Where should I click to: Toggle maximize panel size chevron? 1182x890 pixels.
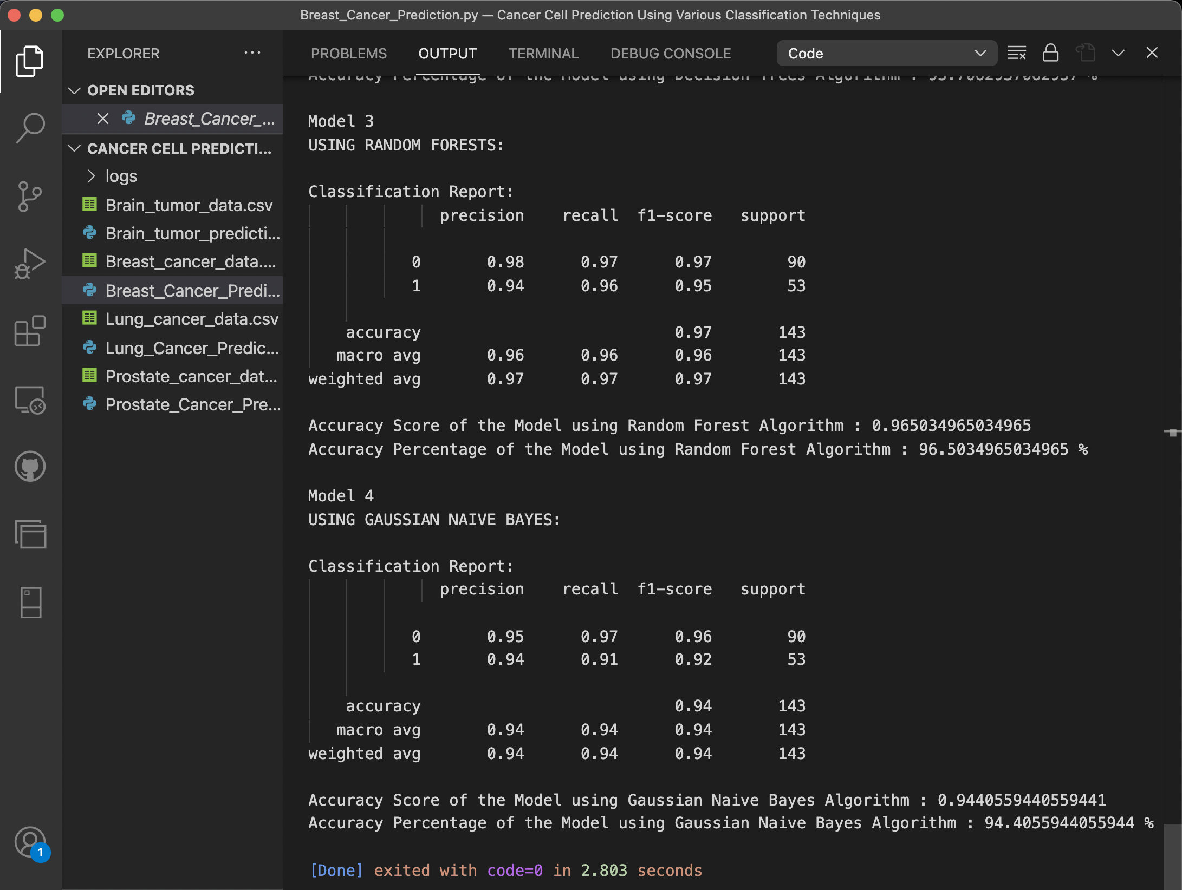pos(1118,53)
